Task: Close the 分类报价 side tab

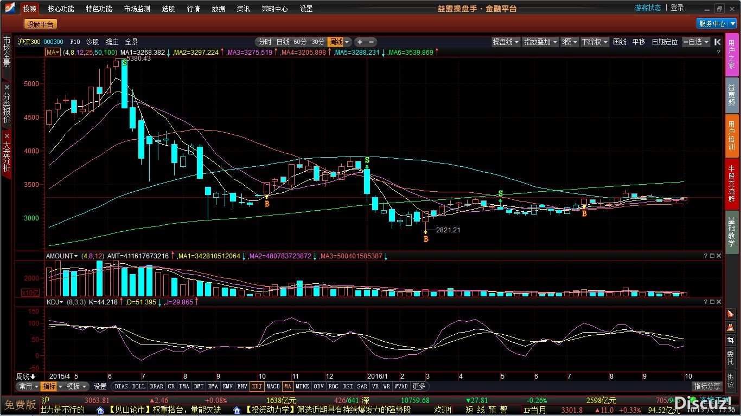Action: tap(7, 87)
